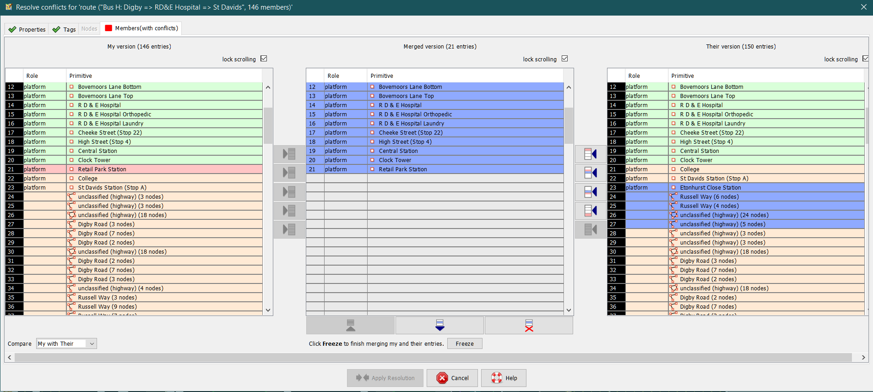Click the horizontal scrollbar right arrow
Viewport: 873px width, 392px height.
[863, 357]
